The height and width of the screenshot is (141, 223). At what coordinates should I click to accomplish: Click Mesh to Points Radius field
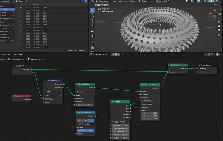(x=85, y=105)
